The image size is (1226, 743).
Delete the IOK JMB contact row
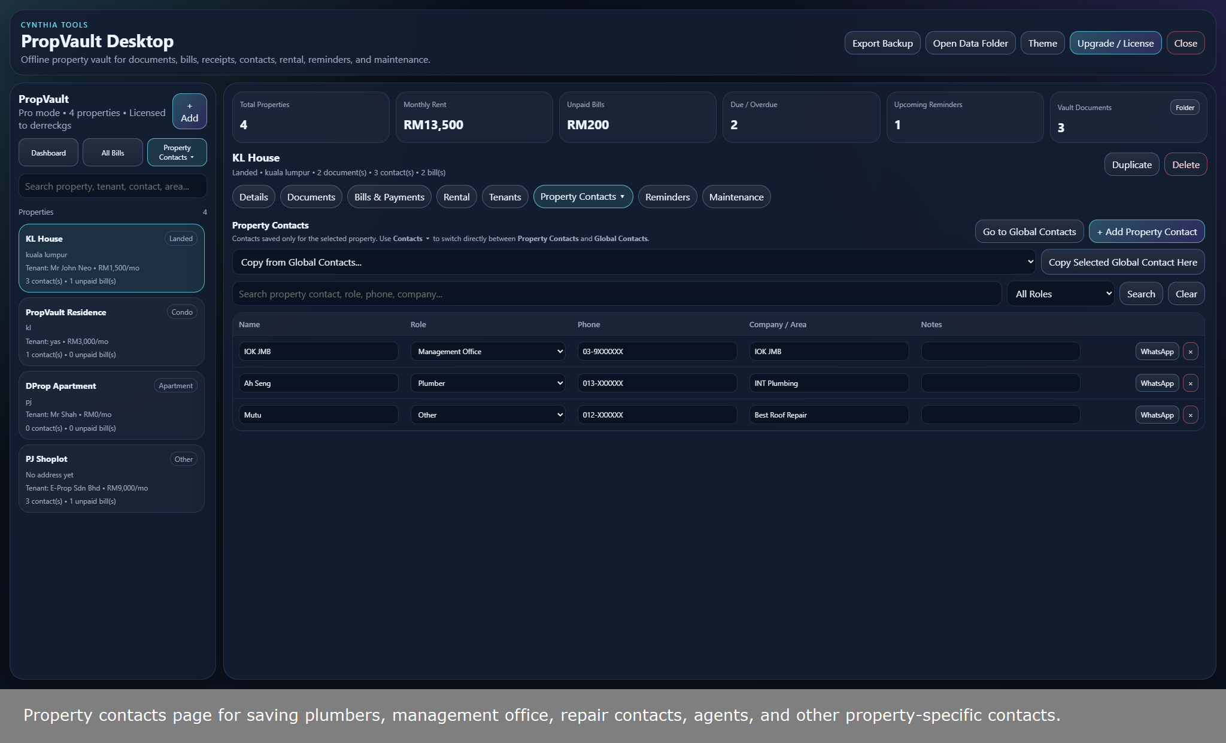click(x=1190, y=352)
